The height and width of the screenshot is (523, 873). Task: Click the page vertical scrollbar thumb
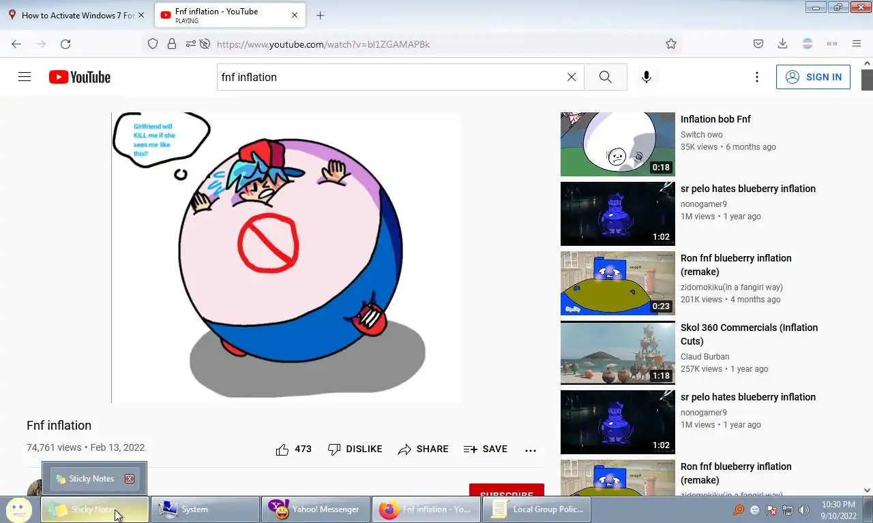point(867,80)
